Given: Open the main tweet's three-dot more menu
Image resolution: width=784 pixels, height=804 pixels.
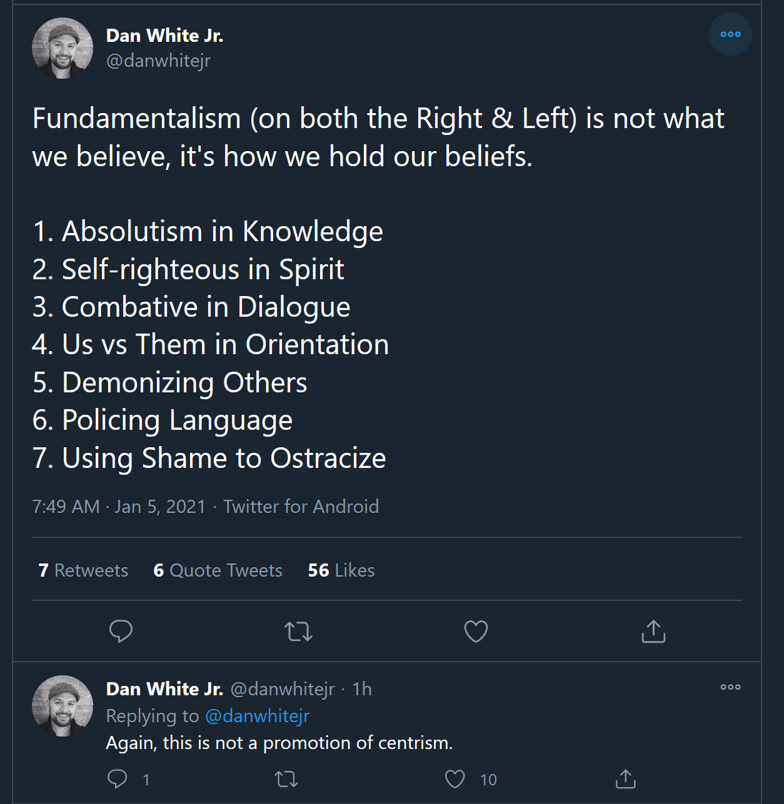Looking at the screenshot, I should pyautogui.click(x=730, y=34).
